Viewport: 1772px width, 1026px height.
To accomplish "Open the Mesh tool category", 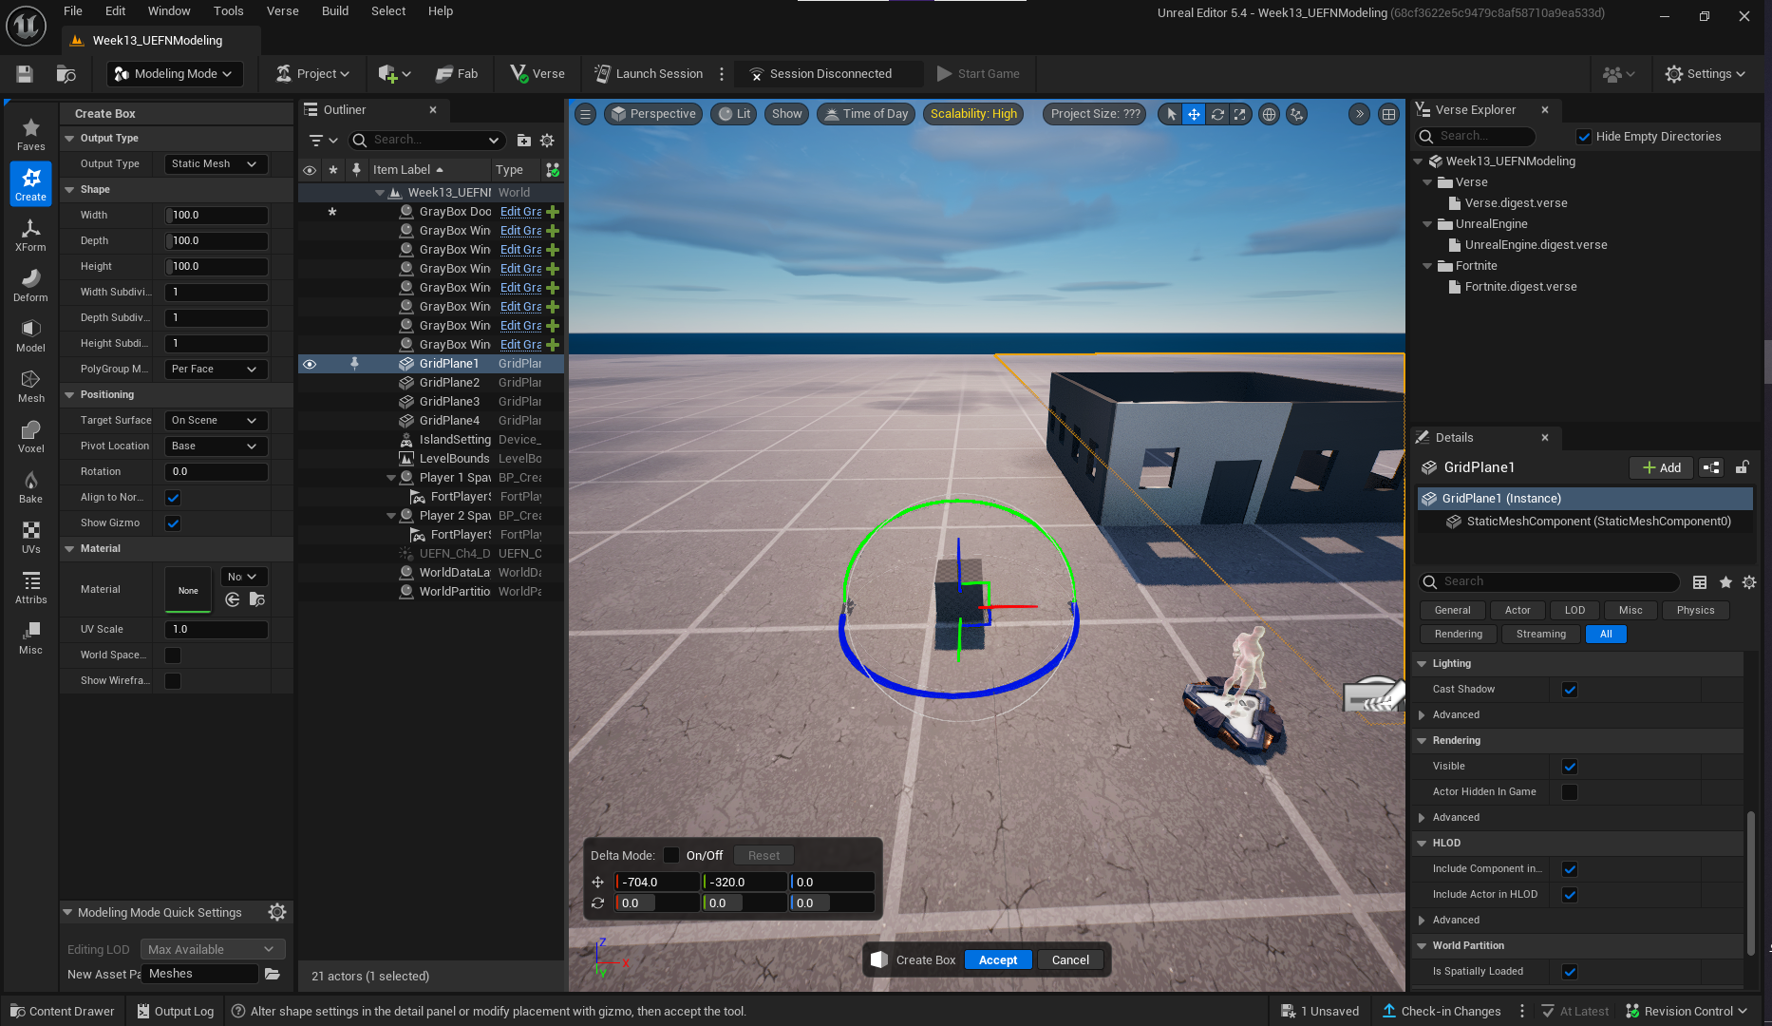I will (30, 386).
